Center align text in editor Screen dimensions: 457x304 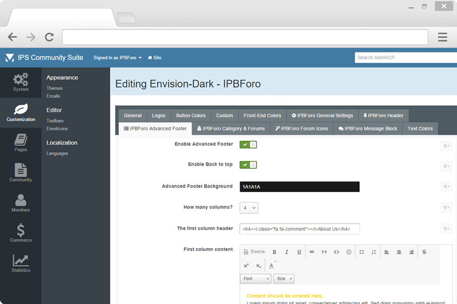point(399,252)
